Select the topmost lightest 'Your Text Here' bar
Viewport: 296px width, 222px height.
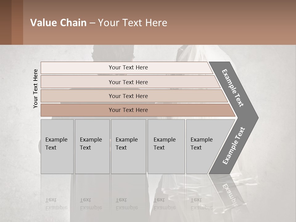click(128, 68)
